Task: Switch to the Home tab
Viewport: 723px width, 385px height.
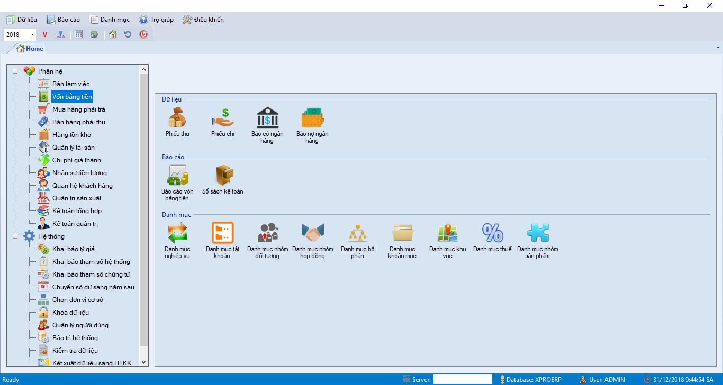Action: [x=31, y=49]
